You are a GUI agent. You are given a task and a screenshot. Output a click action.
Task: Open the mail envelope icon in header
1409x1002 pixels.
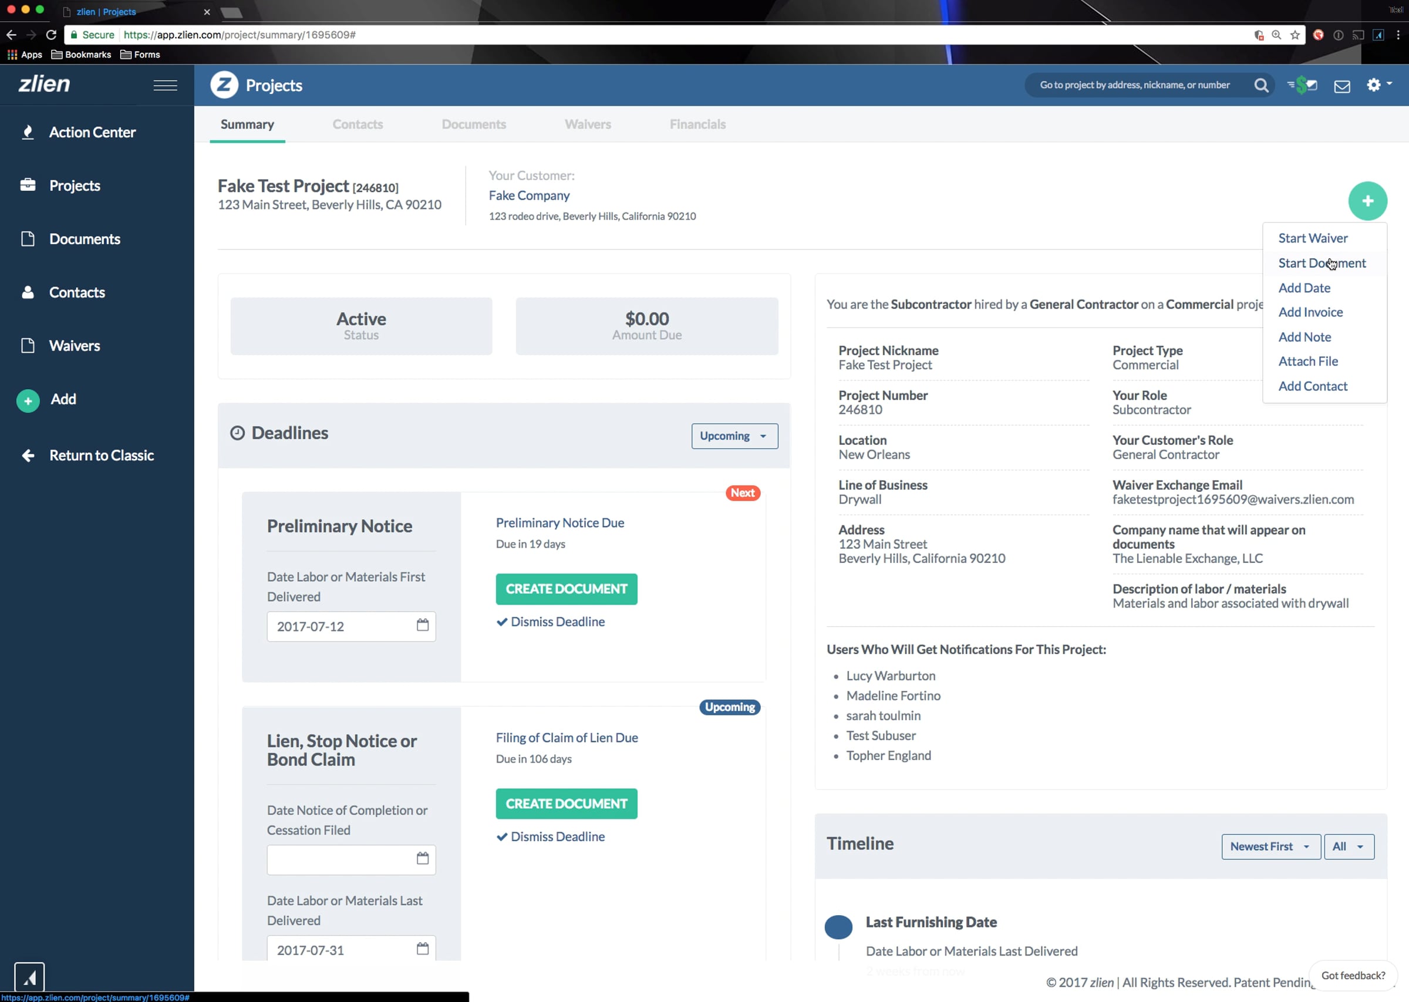pos(1341,86)
